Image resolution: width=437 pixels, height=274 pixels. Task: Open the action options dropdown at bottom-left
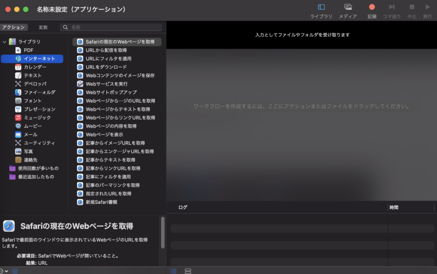[x=4, y=271]
